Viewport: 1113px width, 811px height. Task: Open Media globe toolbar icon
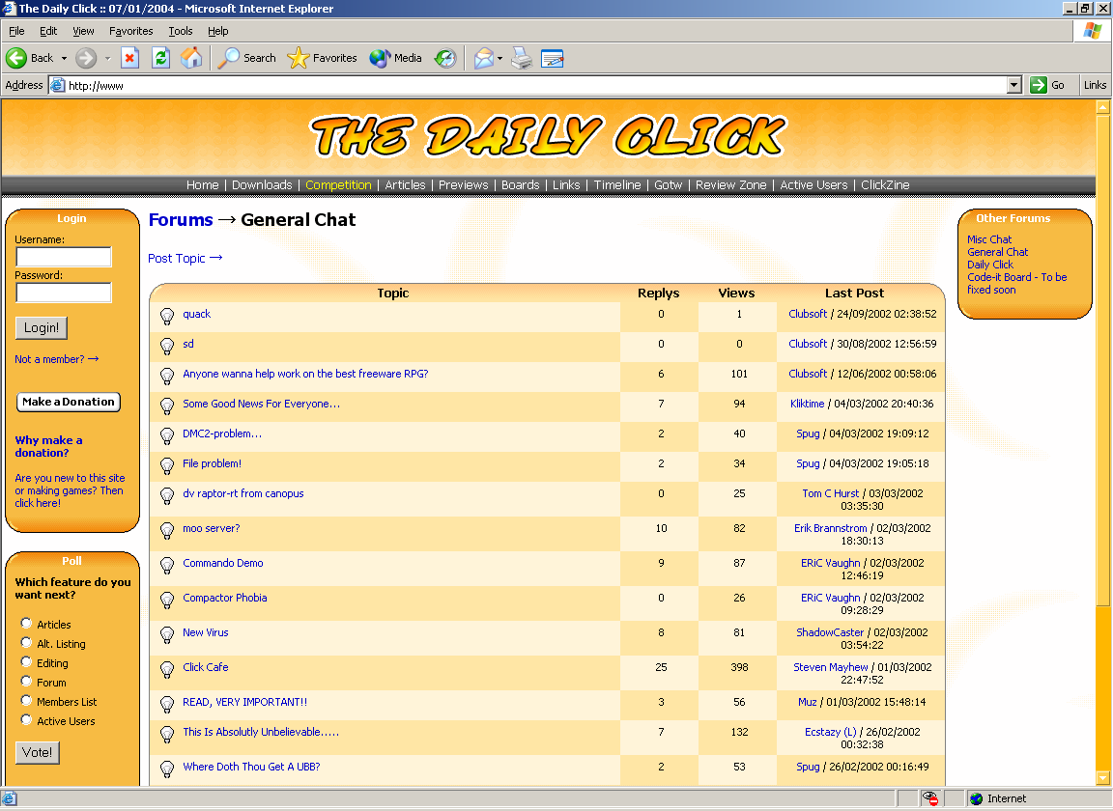tap(381, 58)
